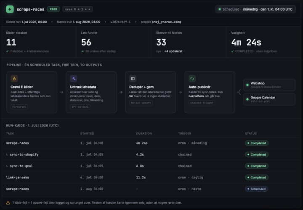Click the 4.2s duration for sync-to-shopify
Screen dimensions: 303x210
pyautogui.click(x=140, y=154)
